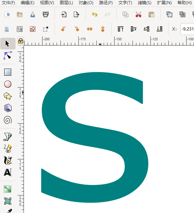Screen dimensions: 194x213
Task: Click the X coordinate input field
Action: 187,29
